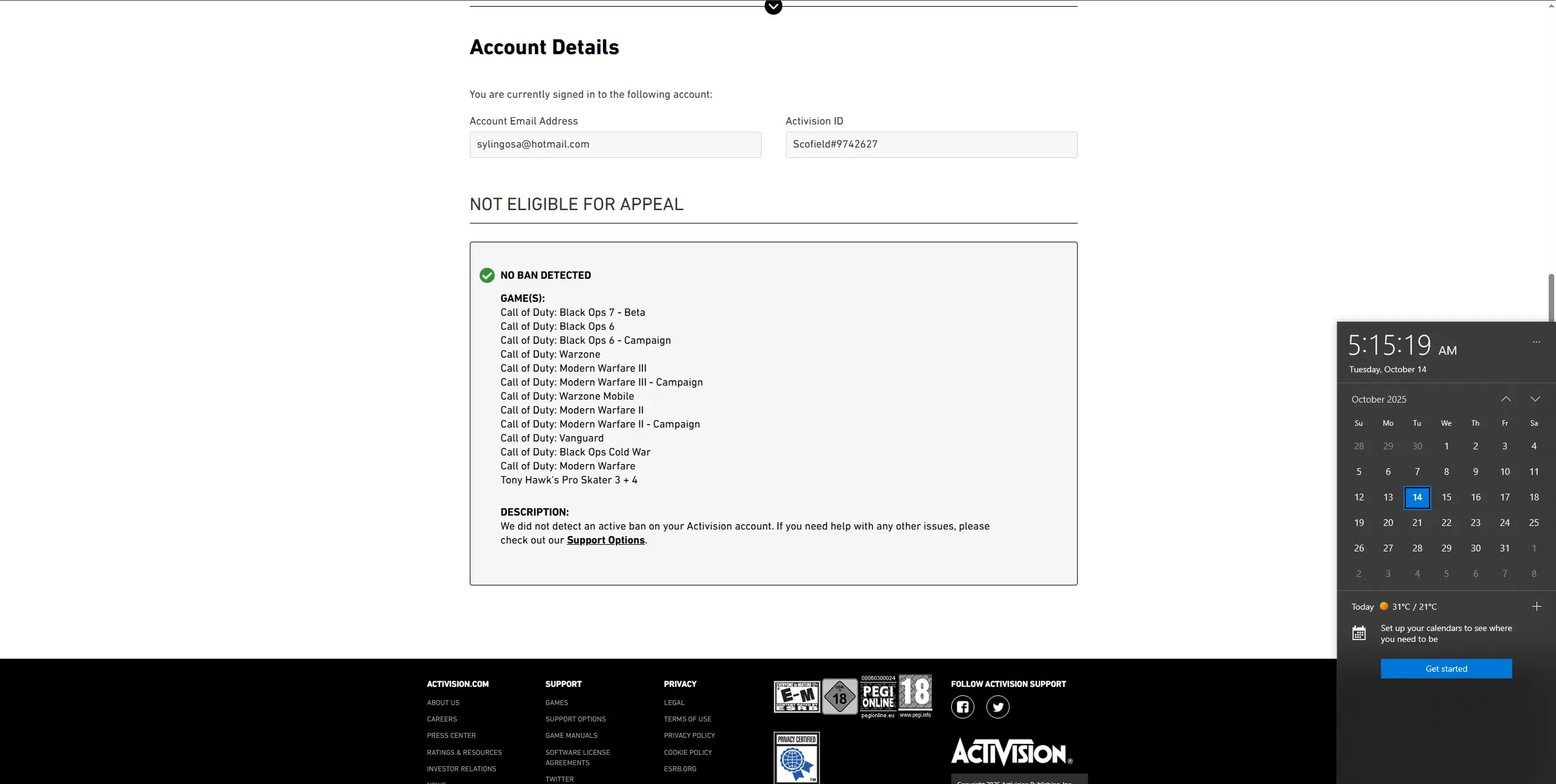The height and width of the screenshot is (784, 1556).
Task: Click the ESRB E-M rating badge
Action: pos(797,697)
